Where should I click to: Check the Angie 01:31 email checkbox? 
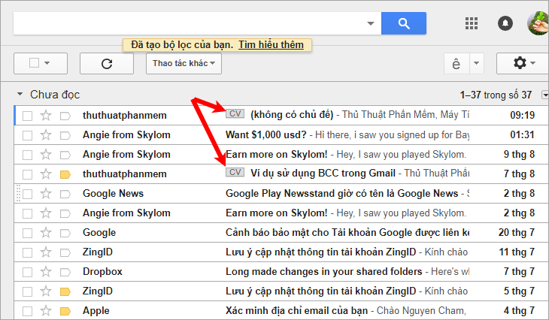pyautogui.click(x=27, y=135)
